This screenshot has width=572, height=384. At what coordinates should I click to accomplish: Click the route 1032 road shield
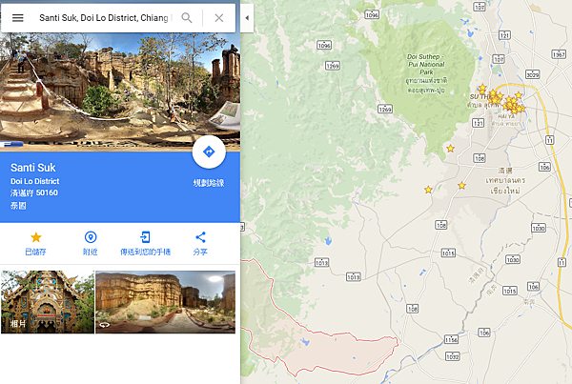(452, 356)
